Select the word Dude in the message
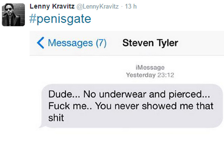The width and height of the screenshot is (224, 149). (x=60, y=94)
